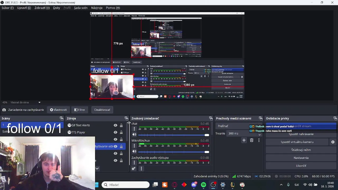Unlock the TTS Player source
Image resolution: width=338 pixels, height=190 pixels.
pyautogui.click(x=121, y=132)
